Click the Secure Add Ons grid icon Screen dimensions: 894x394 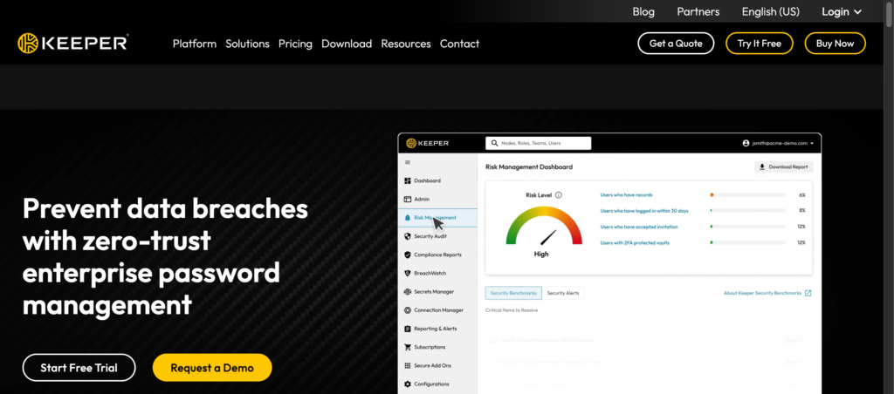coord(407,365)
